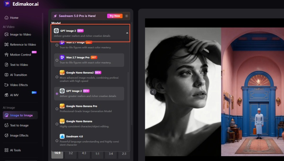Screen dimensions: 284x161
Task: Click GPT Image 2 icon in the list
Action: tap(62, 91)
